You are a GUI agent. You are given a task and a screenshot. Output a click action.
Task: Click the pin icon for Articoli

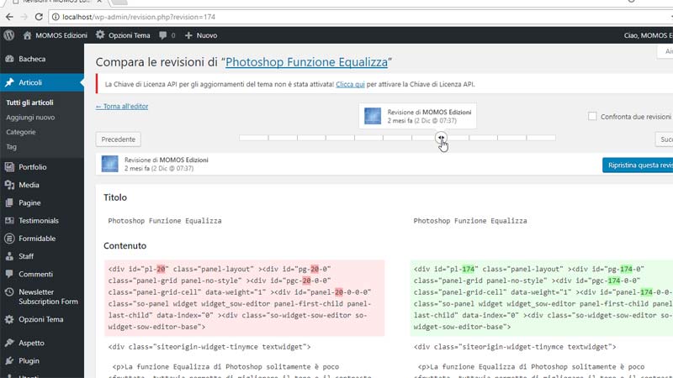pyautogui.click(x=9, y=82)
